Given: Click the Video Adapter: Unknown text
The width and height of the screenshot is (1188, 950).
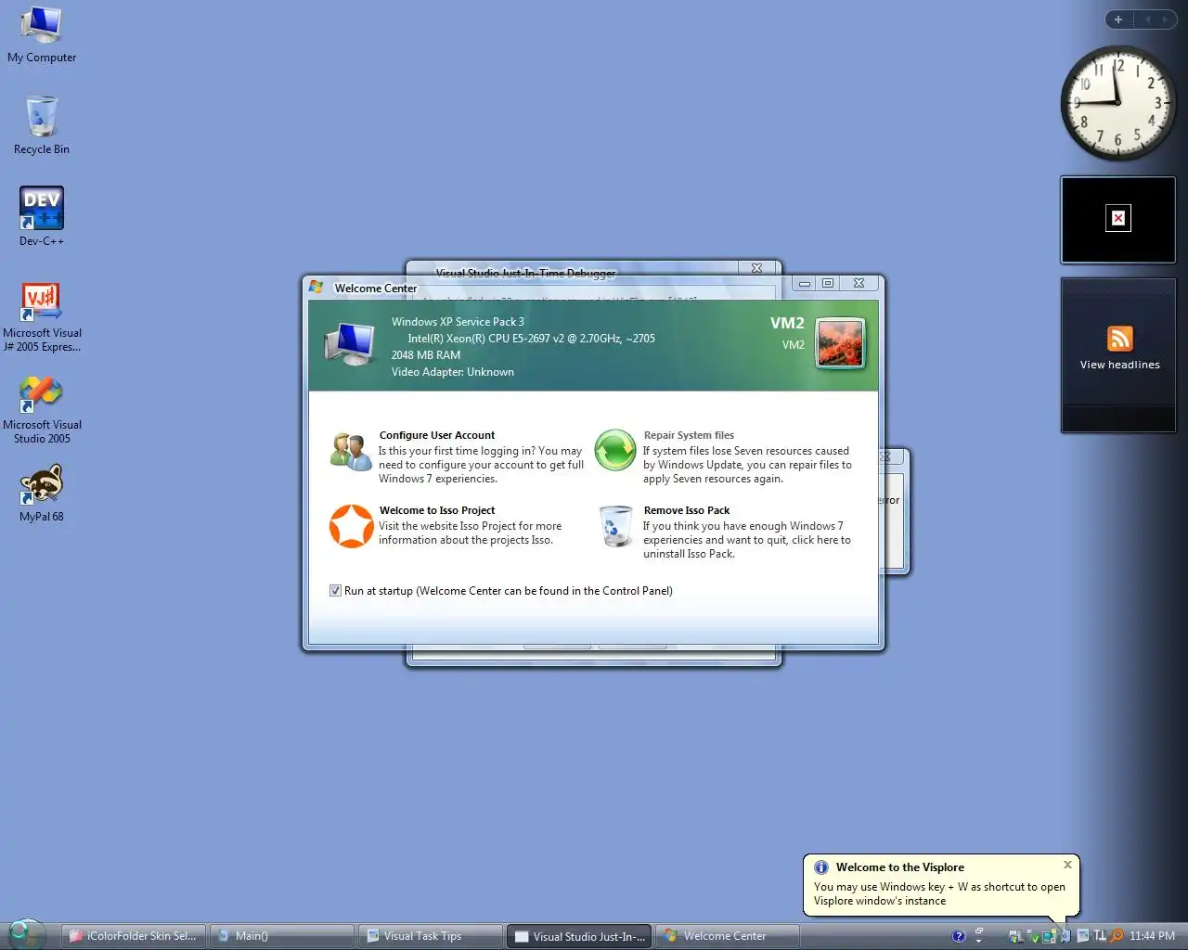Looking at the screenshot, I should (x=453, y=372).
